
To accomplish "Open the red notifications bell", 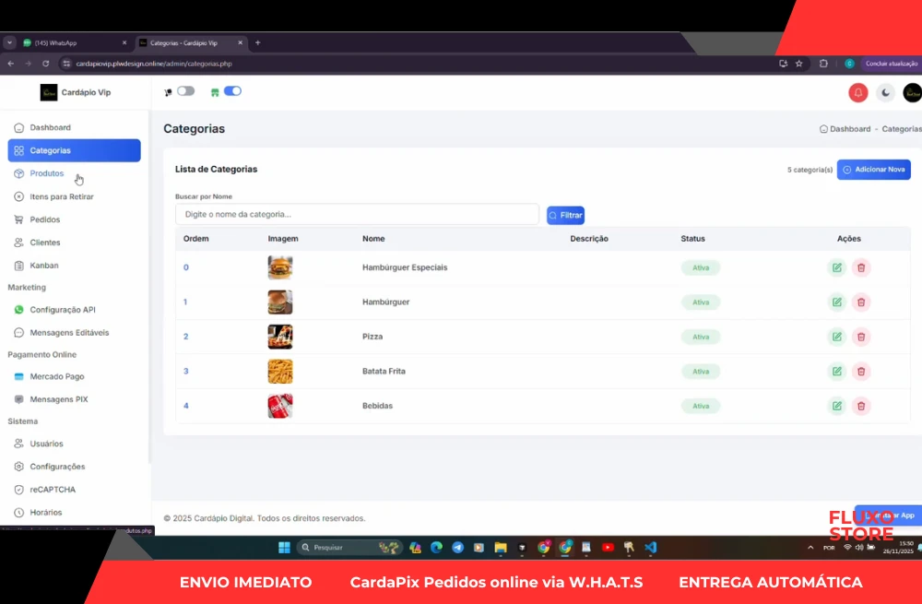I will (858, 92).
